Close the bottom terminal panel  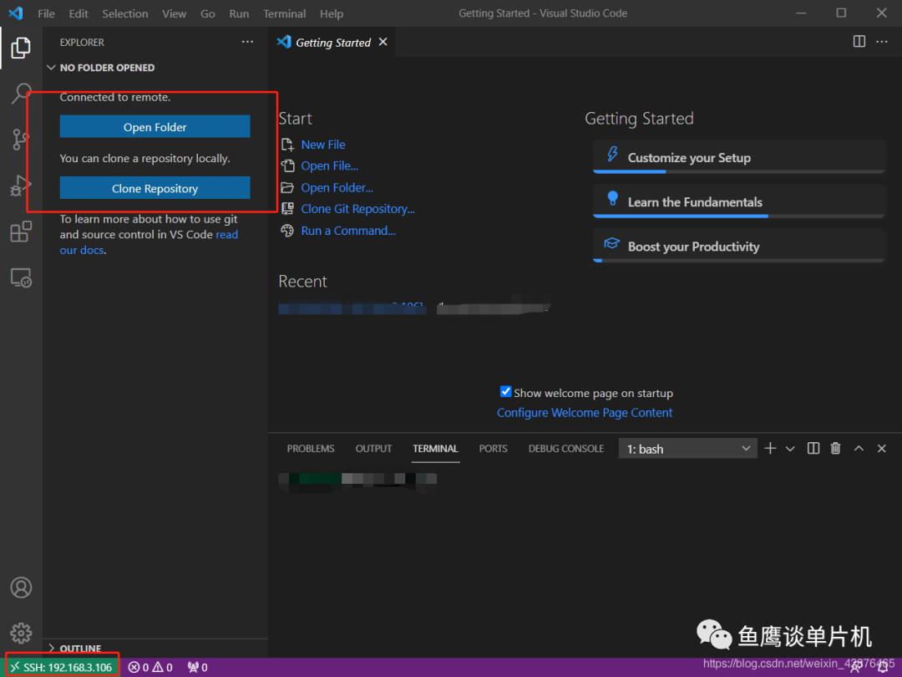tap(882, 449)
